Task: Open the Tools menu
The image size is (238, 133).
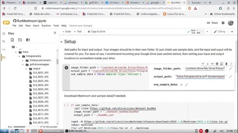Action: tap(56, 25)
